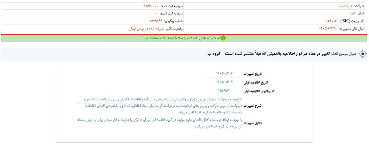Click the target icon beside عنوان موضوع افشاء
Screen dimensions: 369x164
point(363,54)
